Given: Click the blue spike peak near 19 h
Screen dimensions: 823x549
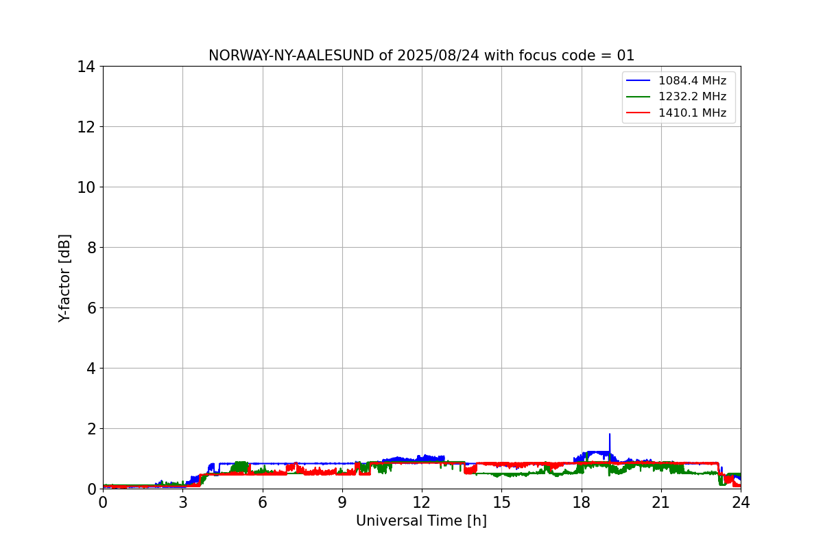Looking at the screenshot, I should [609, 435].
